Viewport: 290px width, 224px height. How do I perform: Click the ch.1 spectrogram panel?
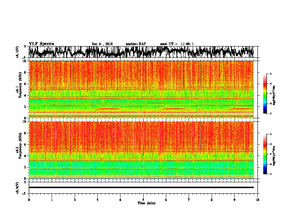(141, 89)
